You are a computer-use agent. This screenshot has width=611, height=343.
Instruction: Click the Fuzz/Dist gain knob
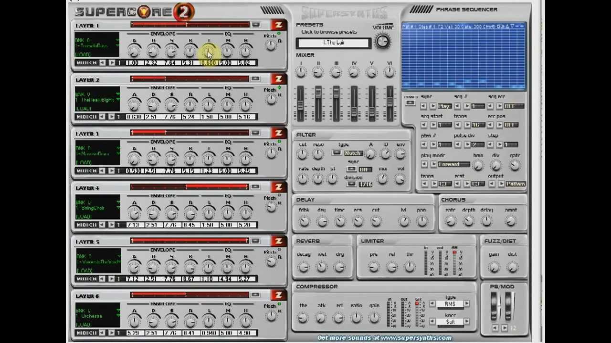click(494, 267)
